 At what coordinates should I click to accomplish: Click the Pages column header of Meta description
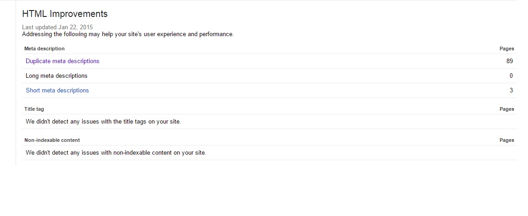(507, 49)
